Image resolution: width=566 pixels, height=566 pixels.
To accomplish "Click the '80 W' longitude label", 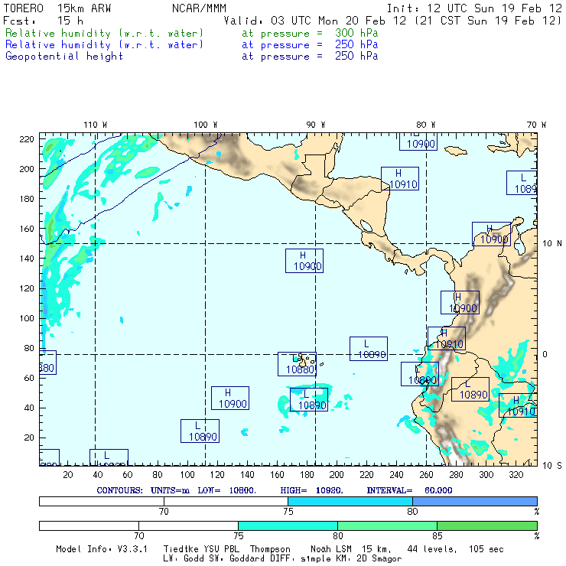I will pyautogui.click(x=425, y=125).
